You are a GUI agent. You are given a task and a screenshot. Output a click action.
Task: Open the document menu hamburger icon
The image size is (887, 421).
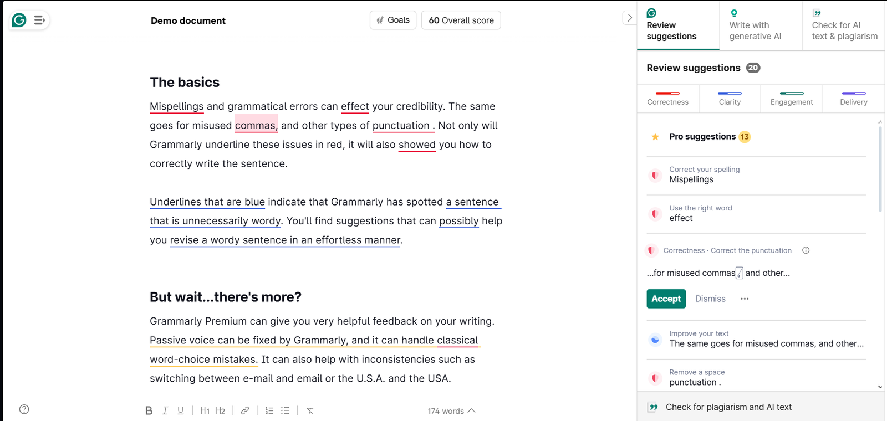tap(39, 20)
